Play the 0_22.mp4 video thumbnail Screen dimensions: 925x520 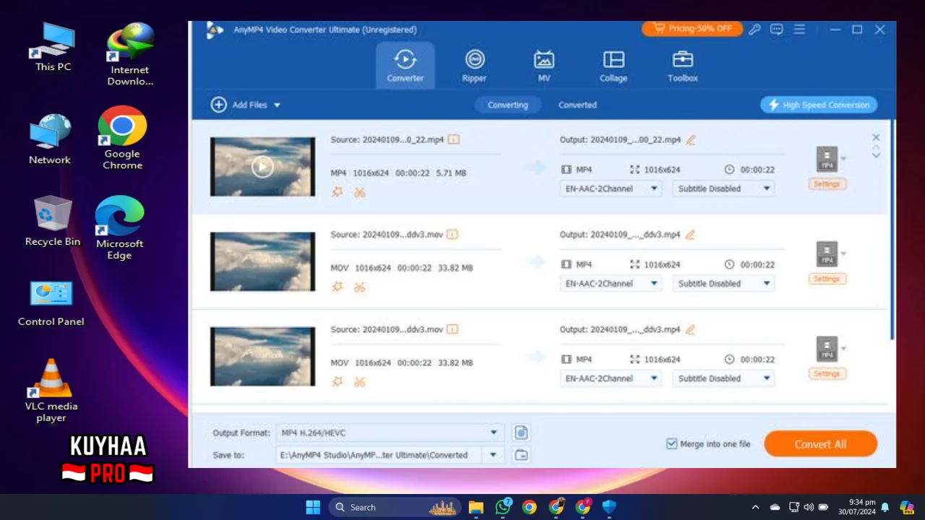[262, 166]
